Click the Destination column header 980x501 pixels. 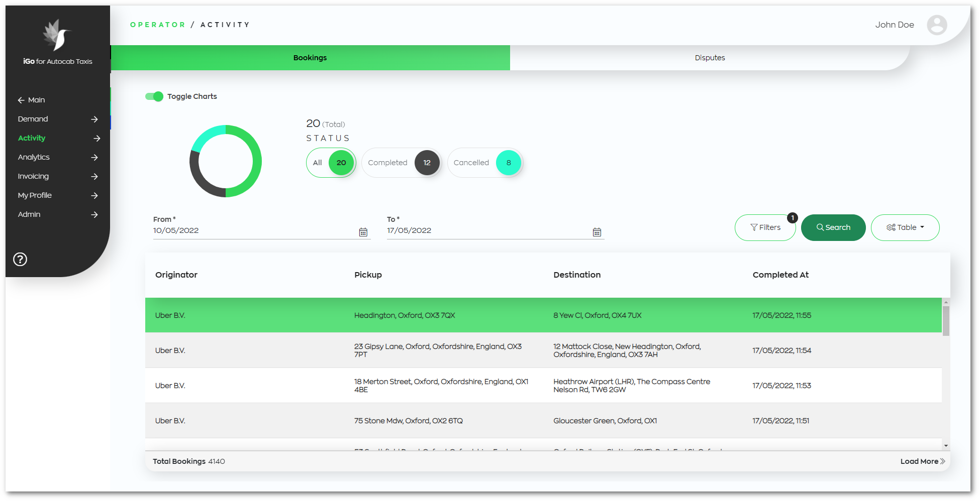577,275
